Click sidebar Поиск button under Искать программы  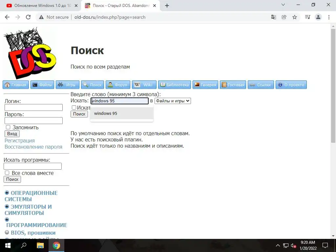pos(12,179)
